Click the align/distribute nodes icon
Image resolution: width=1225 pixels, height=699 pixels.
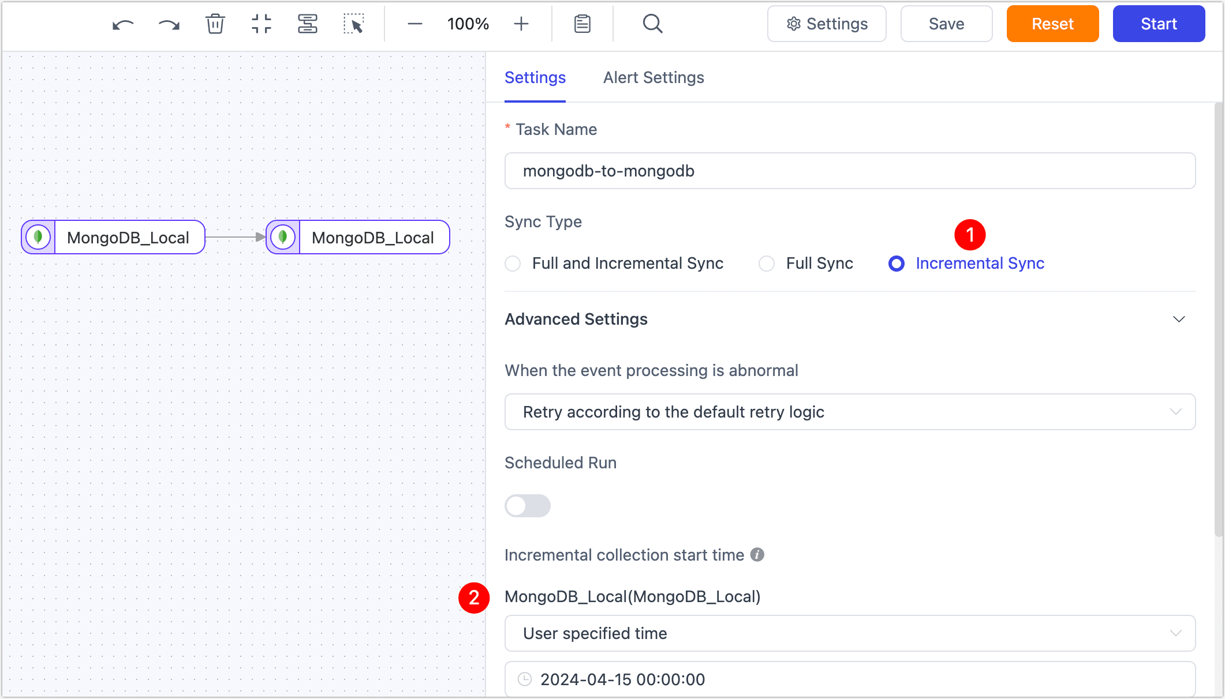point(307,24)
